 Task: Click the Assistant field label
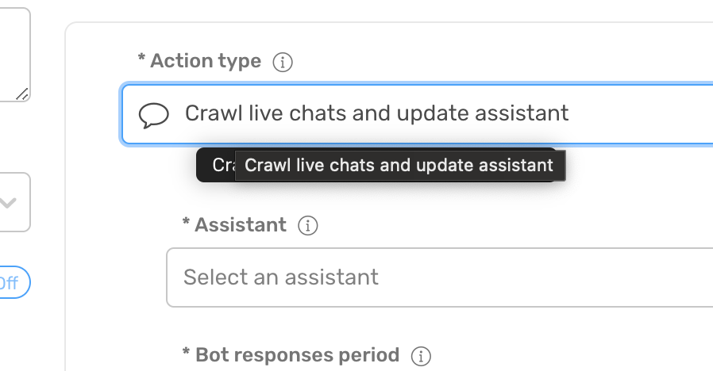(241, 225)
